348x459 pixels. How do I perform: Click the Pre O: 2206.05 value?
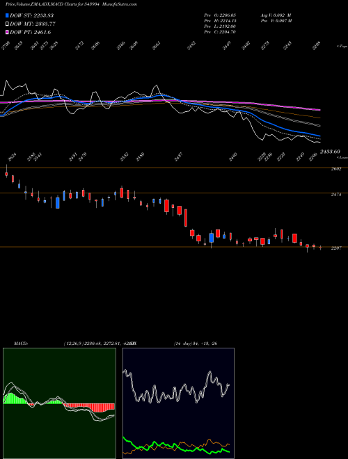[x=220, y=15]
